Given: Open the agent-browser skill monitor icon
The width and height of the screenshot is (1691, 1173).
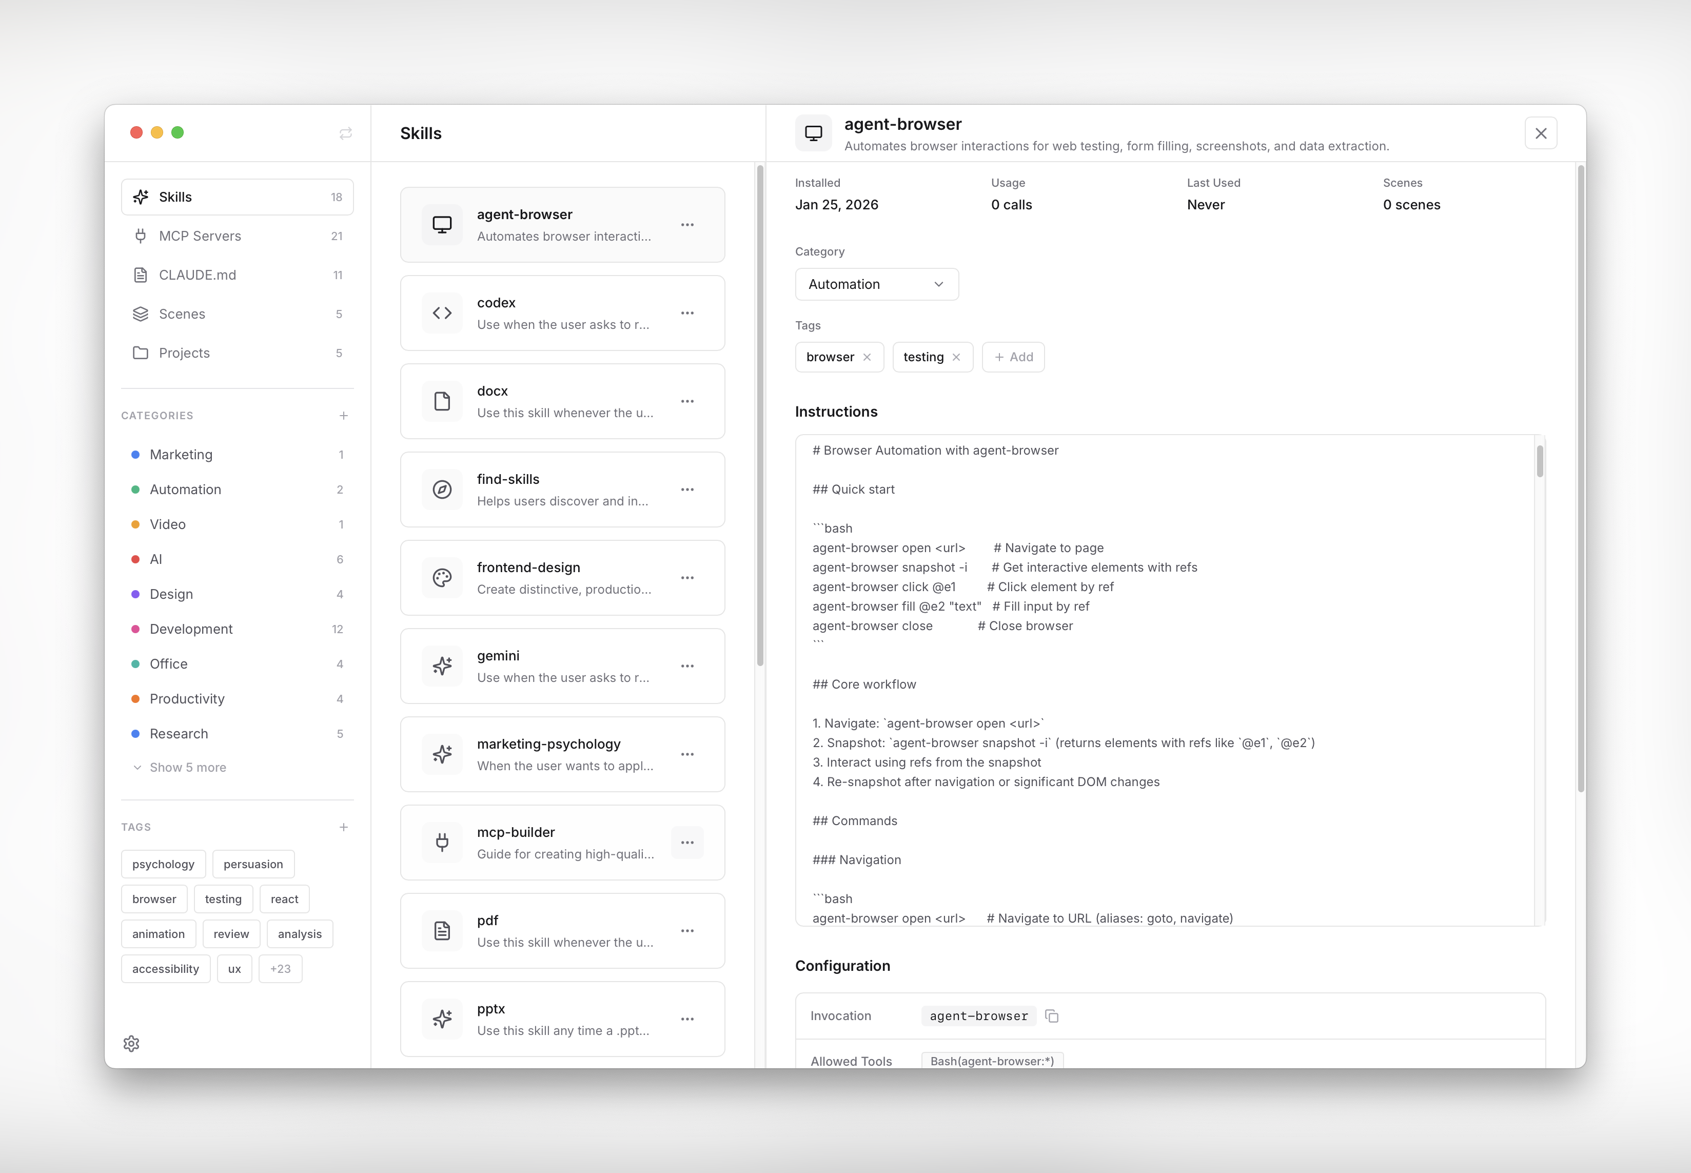Looking at the screenshot, I should click(x=442, y=225).
